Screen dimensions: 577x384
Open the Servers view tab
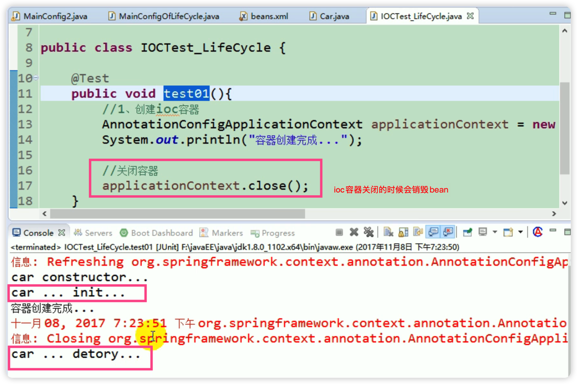tap(93, 233)
